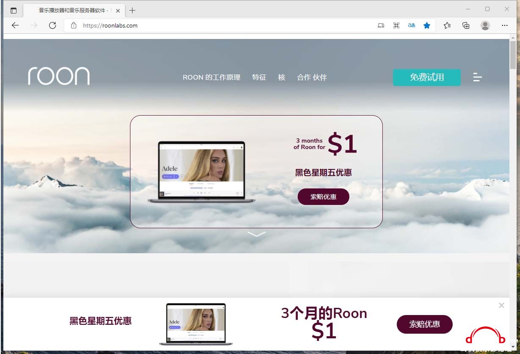Click the Roon logo

pyautogui.click(x=59, y=76)
